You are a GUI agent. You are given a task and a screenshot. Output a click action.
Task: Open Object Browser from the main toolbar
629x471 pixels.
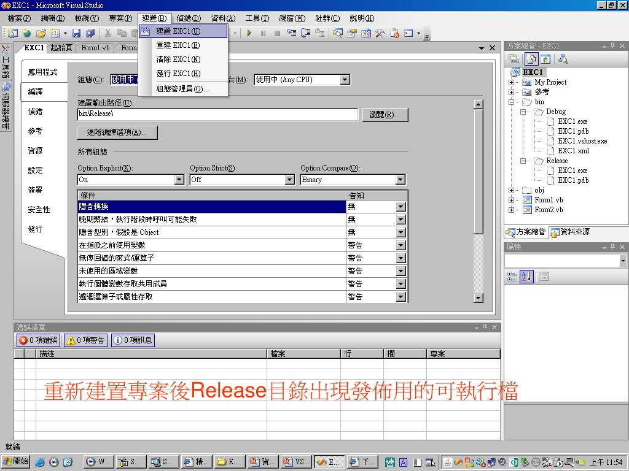click(x=366, y=33)
